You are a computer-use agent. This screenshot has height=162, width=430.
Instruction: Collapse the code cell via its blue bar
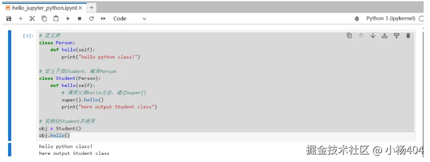(x=10, y=86)
